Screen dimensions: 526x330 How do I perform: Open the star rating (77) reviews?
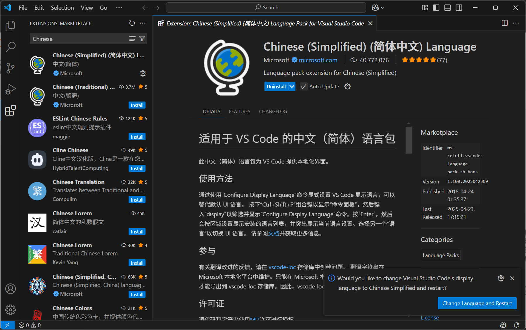(x=424, y=60)
